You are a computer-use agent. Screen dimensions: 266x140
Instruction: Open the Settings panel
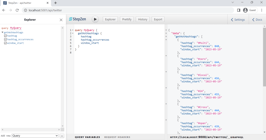238,20
